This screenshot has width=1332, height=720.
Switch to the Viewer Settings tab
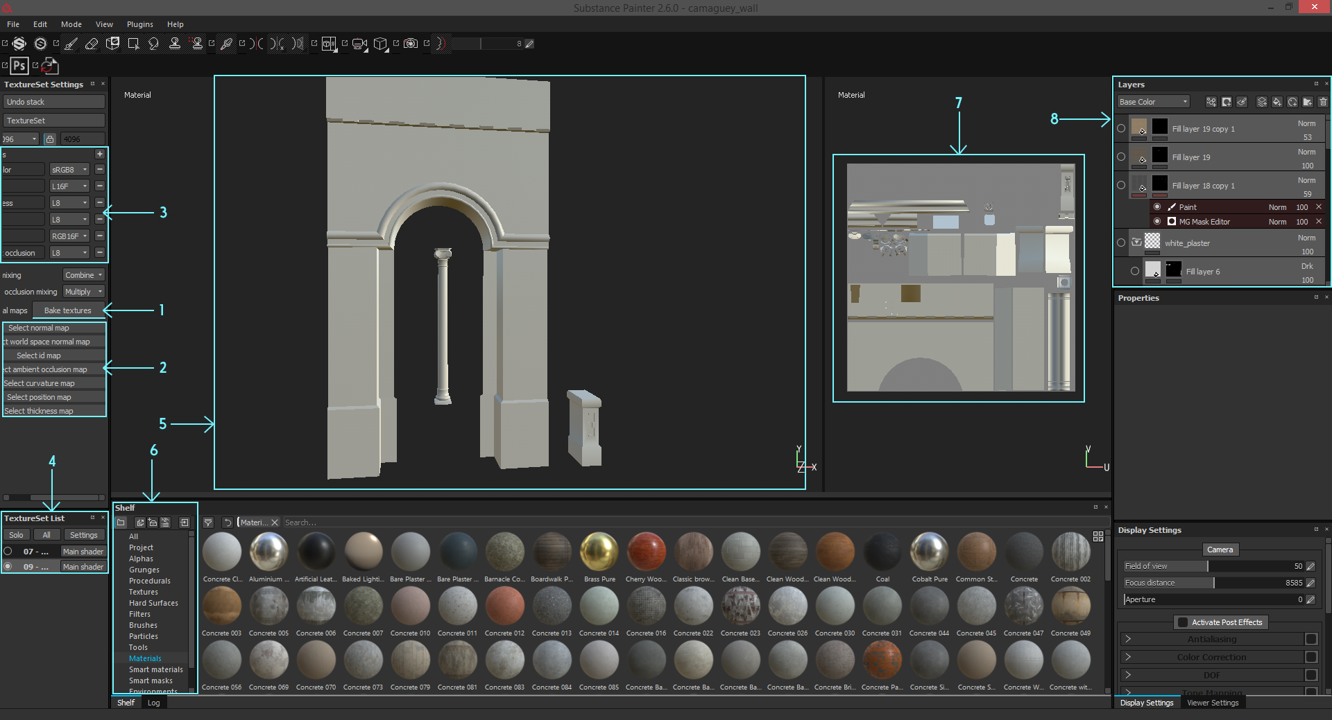point(1213,703)
